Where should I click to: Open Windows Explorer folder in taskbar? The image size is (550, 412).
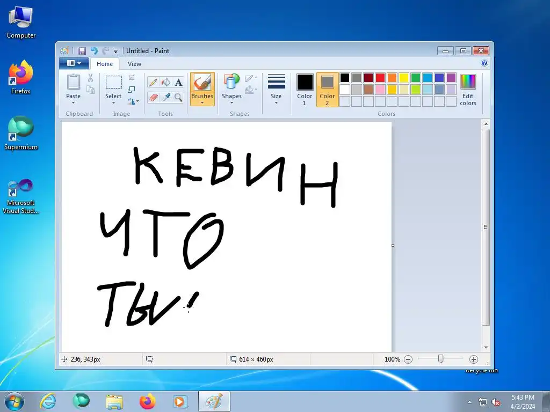114,401
